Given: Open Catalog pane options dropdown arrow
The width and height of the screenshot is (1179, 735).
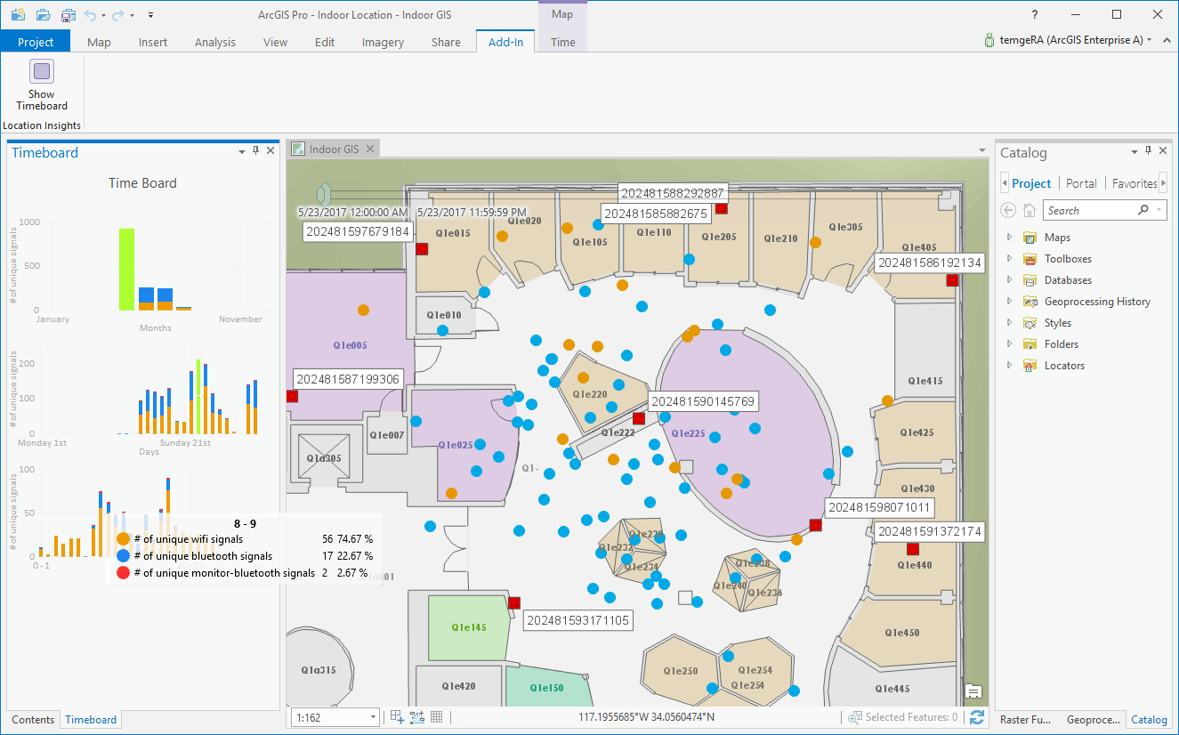Looking at the screenshot, I should coord(1135,152).
